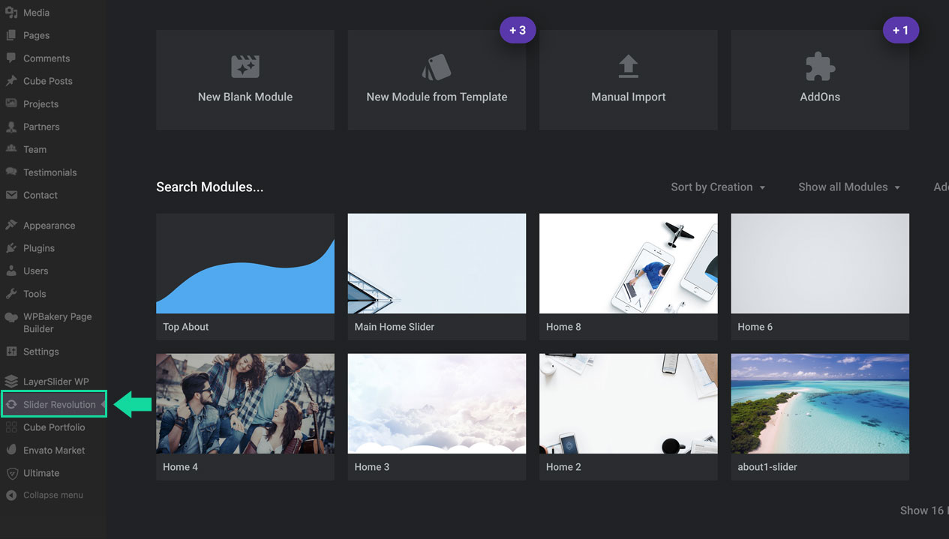Click the Manual Import upload arrow icon

pyautogui.click(x=628, y=67)
